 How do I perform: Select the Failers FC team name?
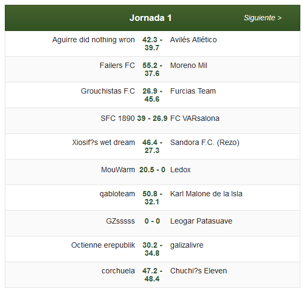click(x=117, y=65)
